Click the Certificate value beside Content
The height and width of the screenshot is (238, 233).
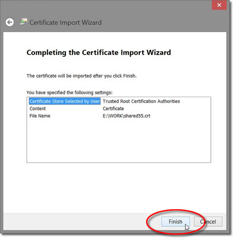point(113,108)
